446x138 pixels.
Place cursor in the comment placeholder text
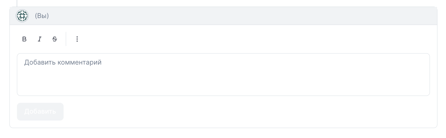tap(63, 62)
